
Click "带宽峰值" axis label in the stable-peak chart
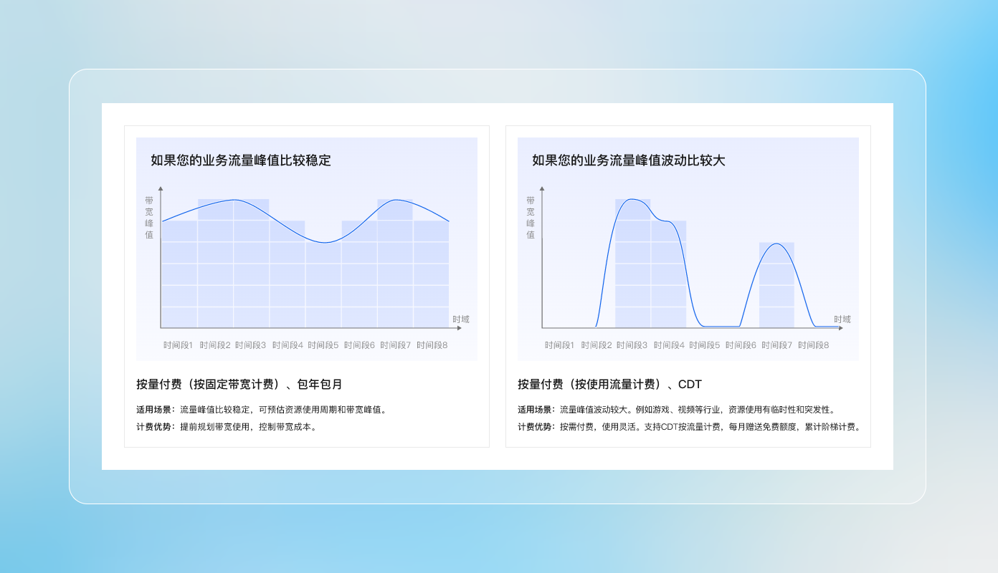click(x=149, y=217)
